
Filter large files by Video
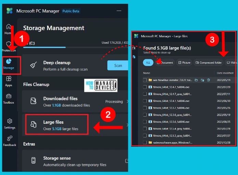point(231,63)
